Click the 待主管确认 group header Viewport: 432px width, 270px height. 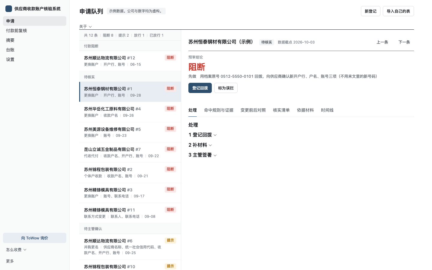[x=130, y=229]
